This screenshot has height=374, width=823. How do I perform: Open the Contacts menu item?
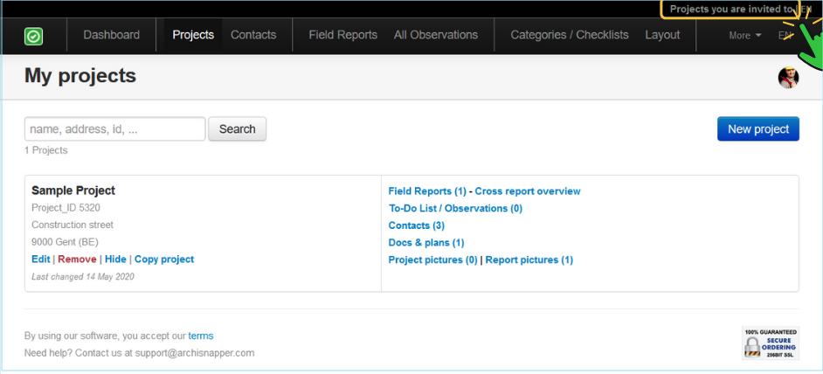[x=253, y=35]
